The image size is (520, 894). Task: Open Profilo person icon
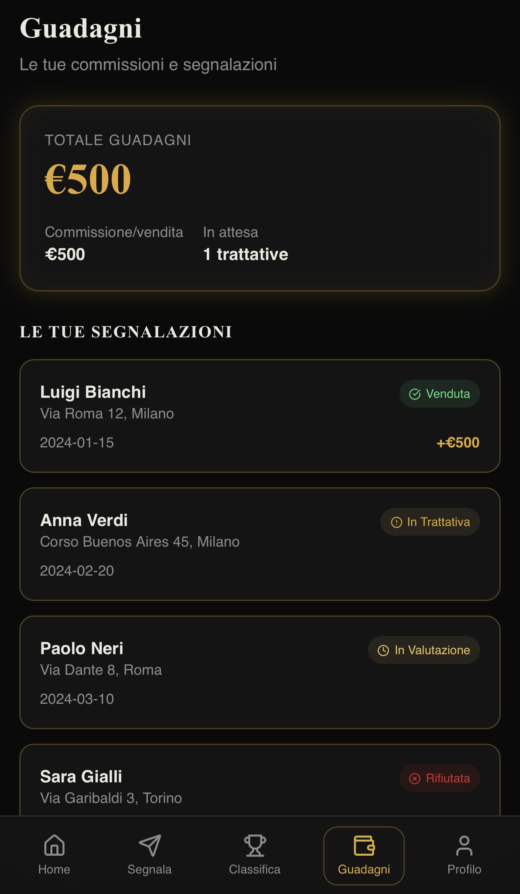[x=464, y=845]
